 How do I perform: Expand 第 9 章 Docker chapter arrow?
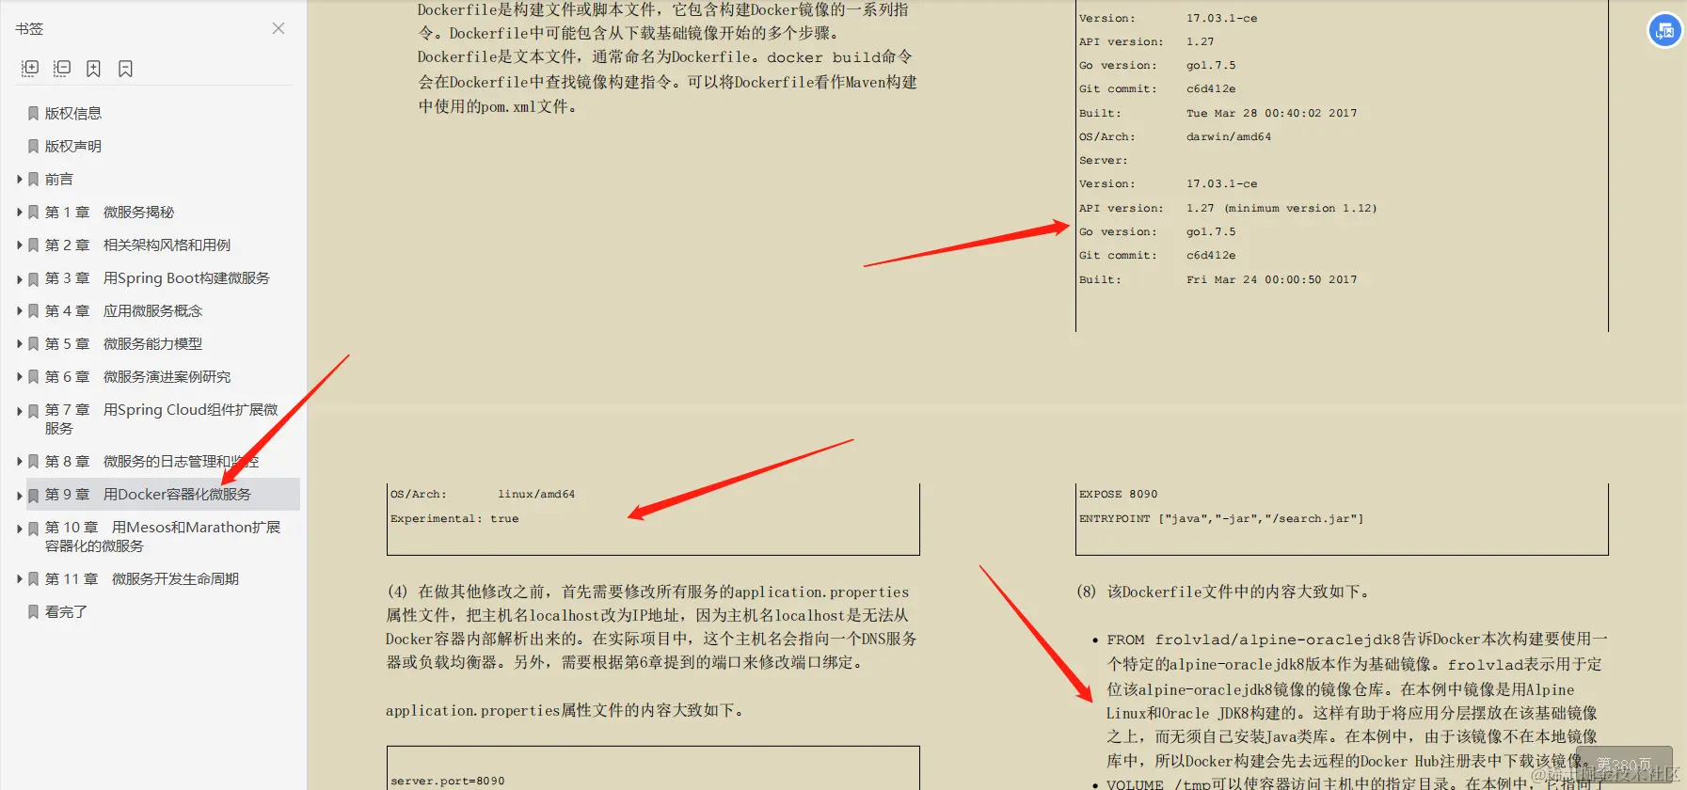[x=20, y=495]
